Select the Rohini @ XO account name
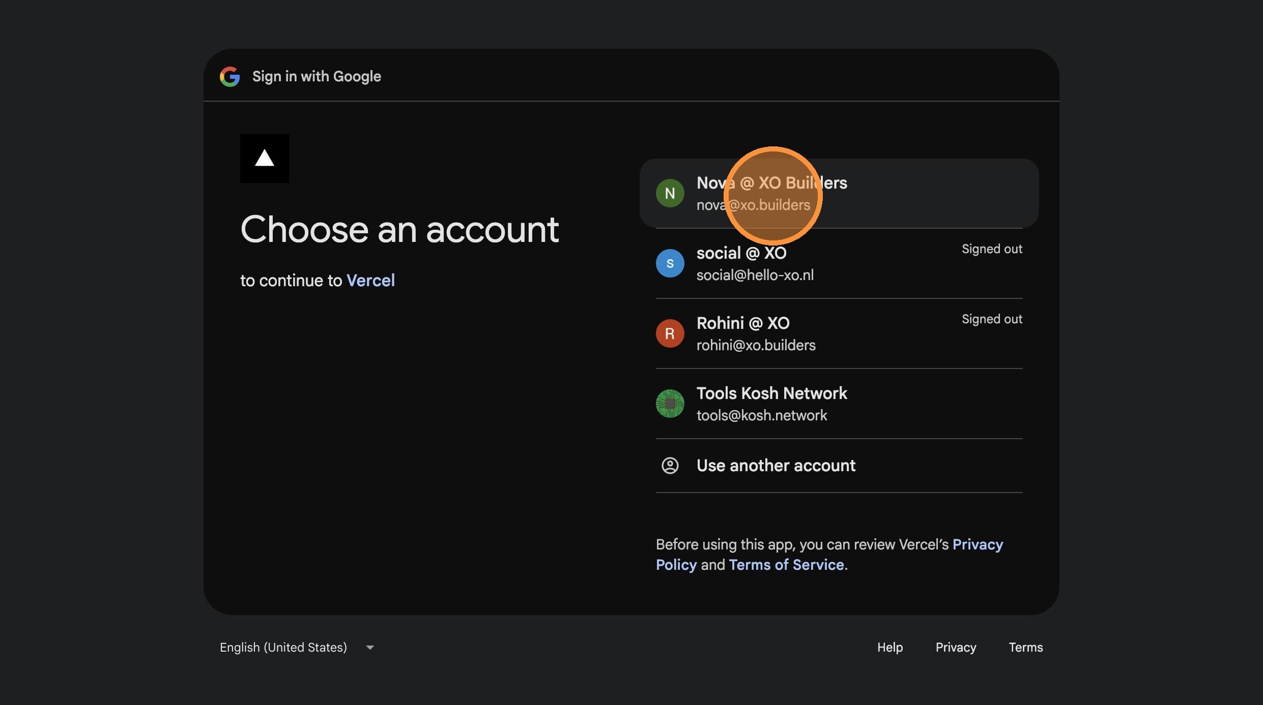This screenshot has width=1263, height=705. coord(743,323)
